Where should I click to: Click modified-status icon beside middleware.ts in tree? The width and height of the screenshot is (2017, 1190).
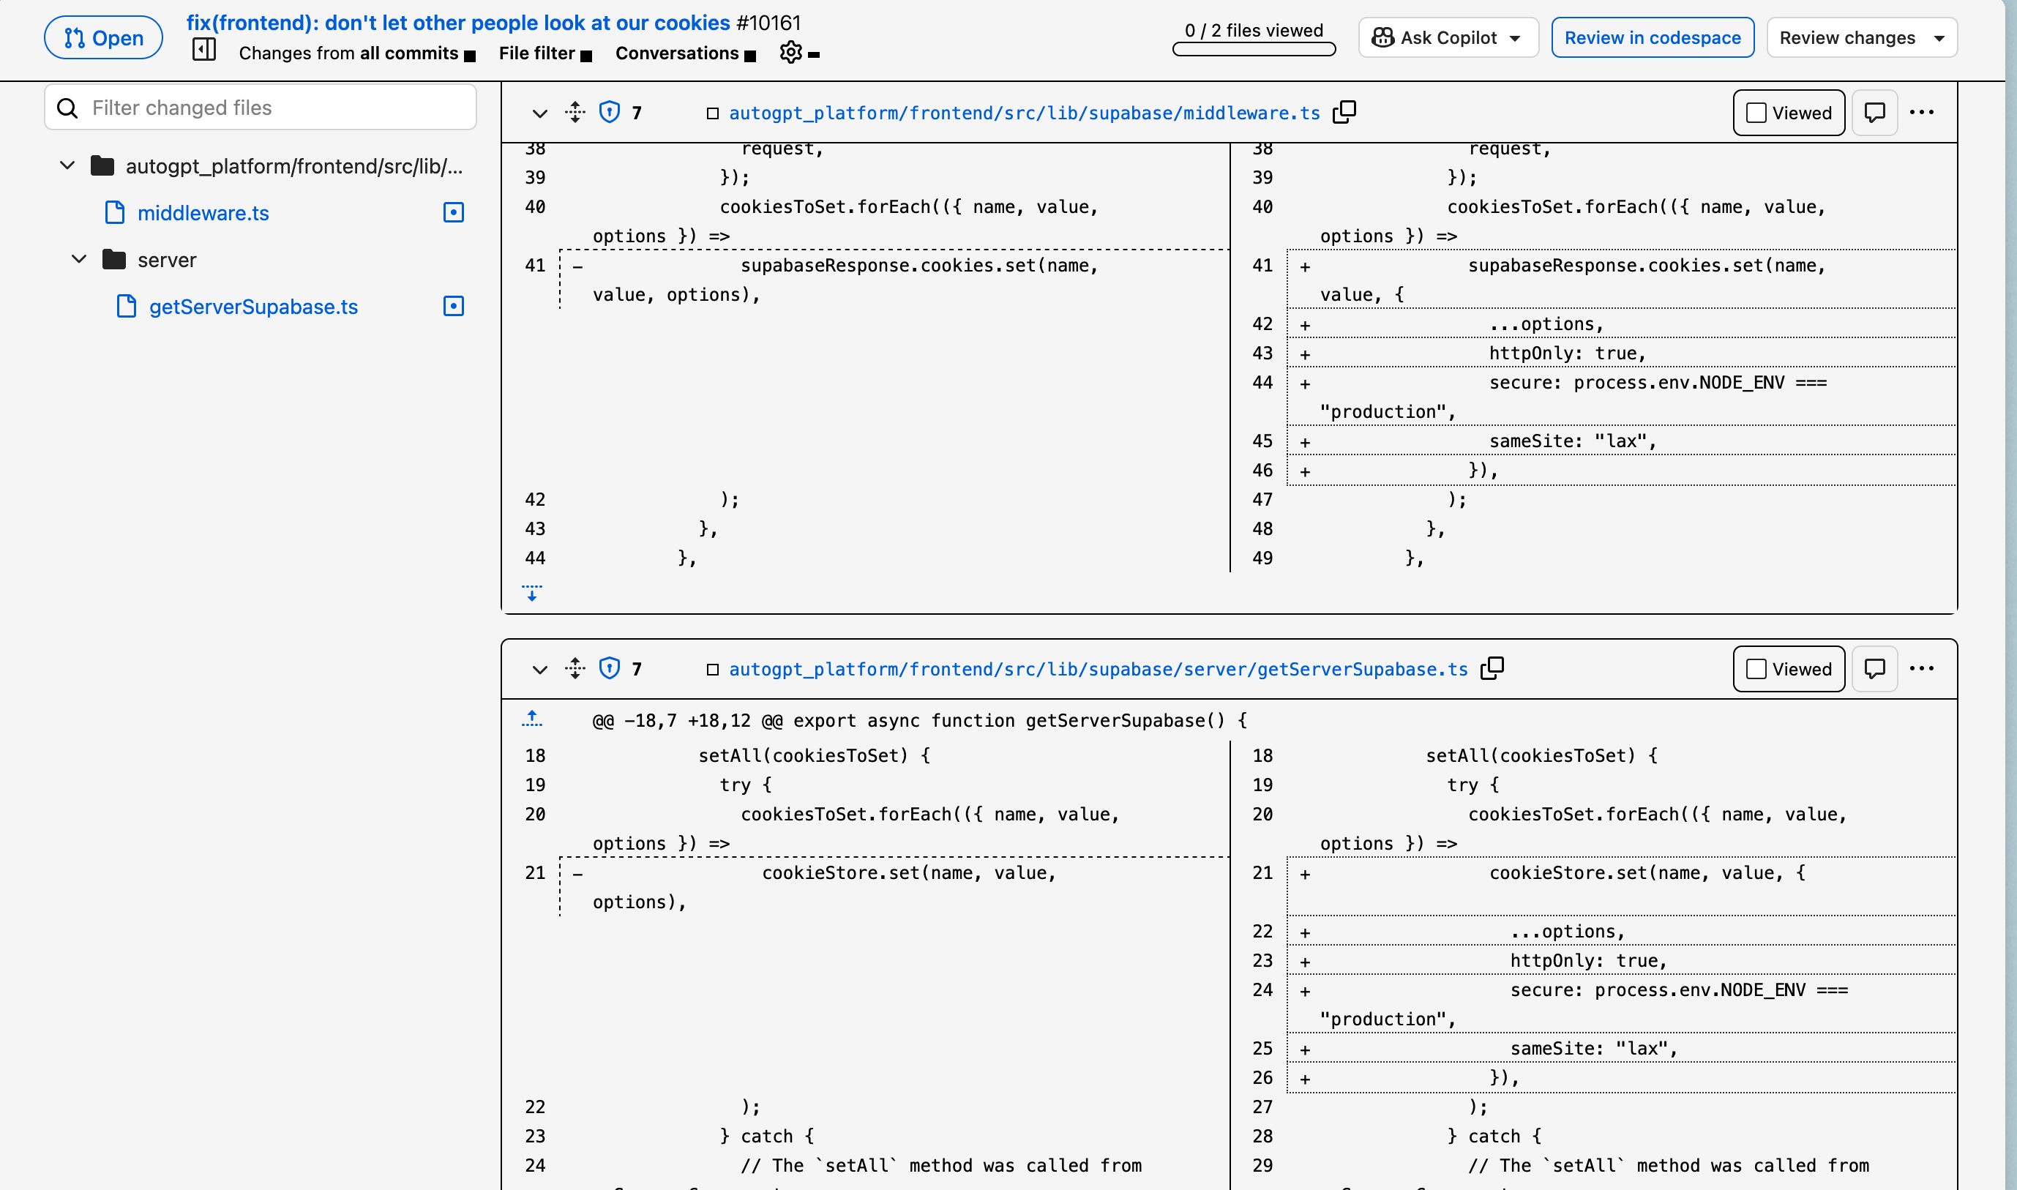(454, 212)
